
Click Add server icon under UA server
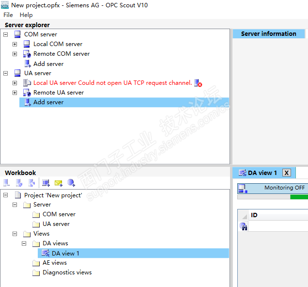pyautogui.click(x=28, y=102)
